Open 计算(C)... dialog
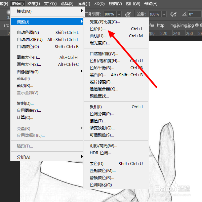 tap(47, 118)
